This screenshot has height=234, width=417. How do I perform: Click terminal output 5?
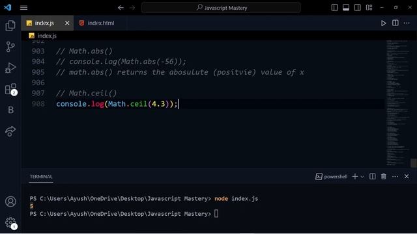click(x=32, y=206)
